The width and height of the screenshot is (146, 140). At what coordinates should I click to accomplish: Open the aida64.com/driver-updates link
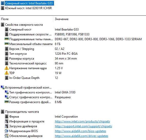tap(81, 136)
